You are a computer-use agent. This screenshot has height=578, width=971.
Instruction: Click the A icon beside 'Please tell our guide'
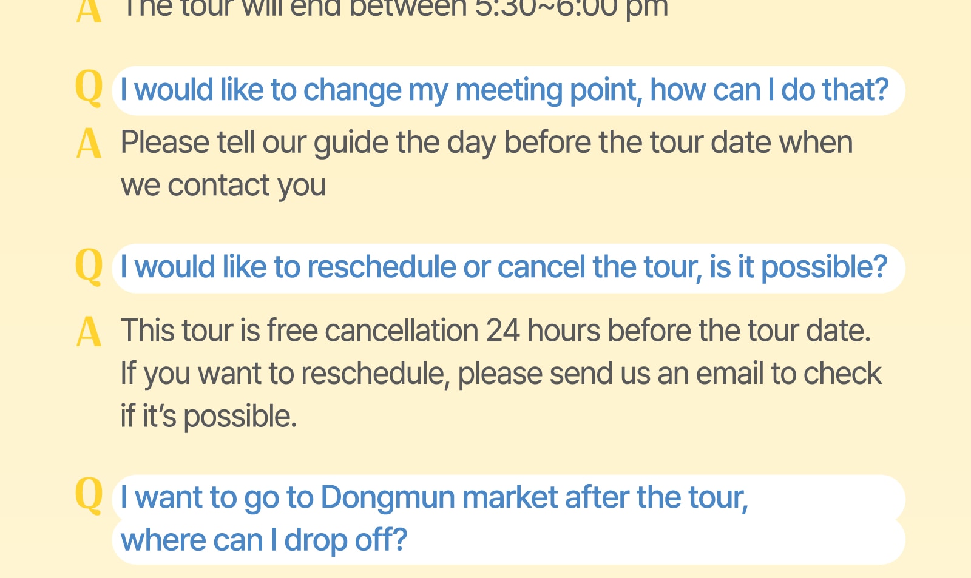tap(89, 144)
